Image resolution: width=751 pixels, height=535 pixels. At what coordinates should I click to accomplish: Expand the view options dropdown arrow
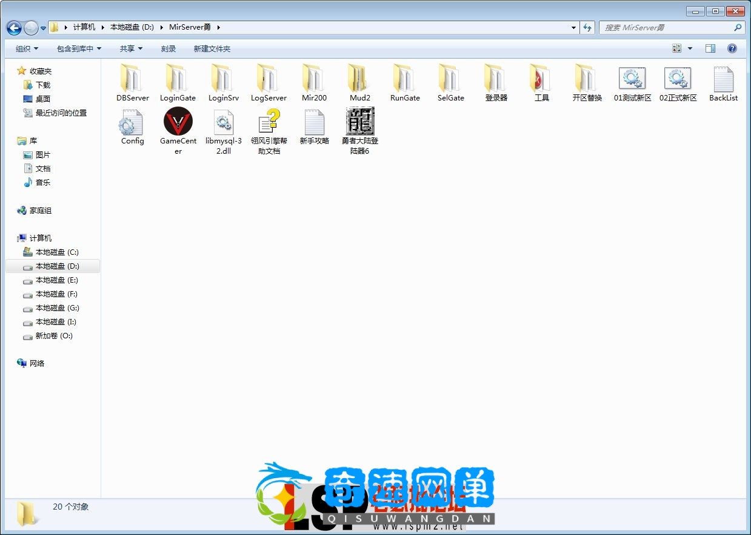click(690, 48)
